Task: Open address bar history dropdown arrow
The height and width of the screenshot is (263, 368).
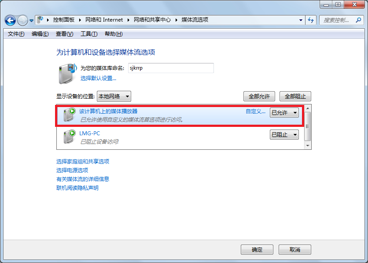Action: 301,20
